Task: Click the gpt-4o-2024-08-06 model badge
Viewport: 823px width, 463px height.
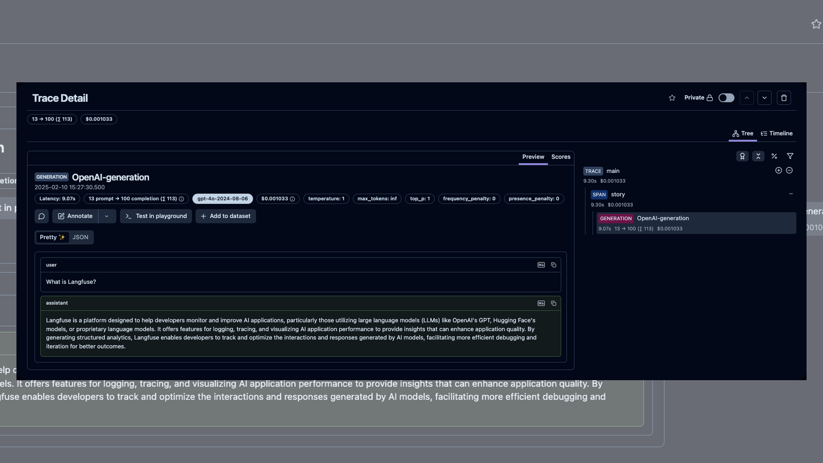Action: [223, 199]
